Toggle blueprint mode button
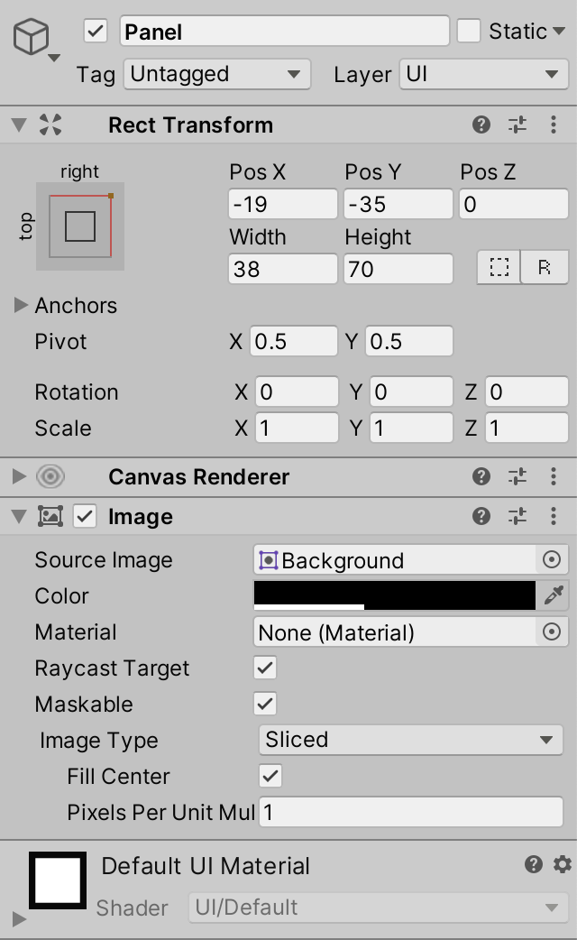This screenshot has width=577, height=940. point(499,268)
